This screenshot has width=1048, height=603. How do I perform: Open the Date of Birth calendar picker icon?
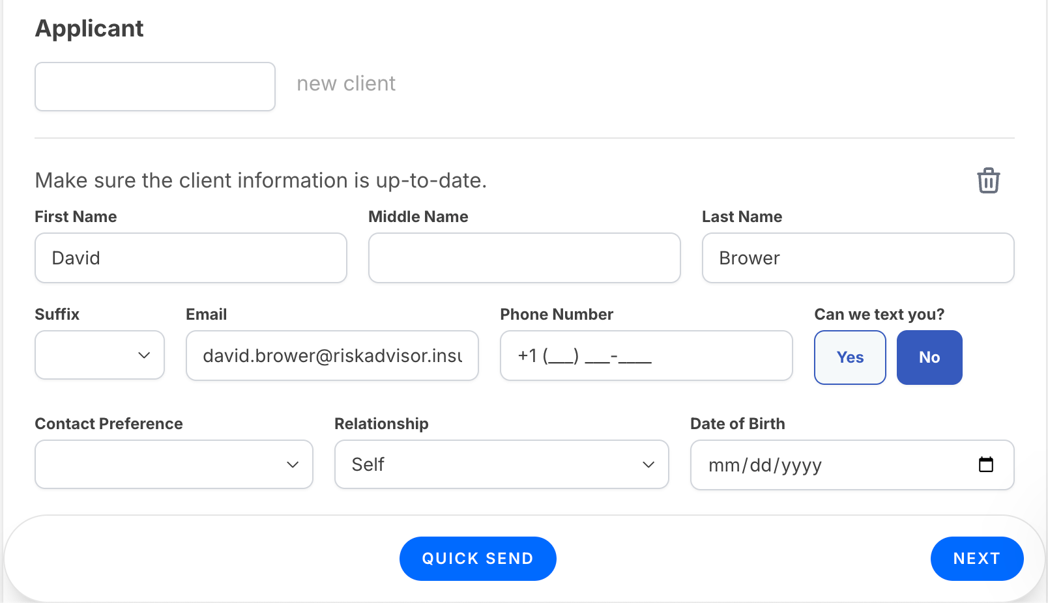pos(986,464)
